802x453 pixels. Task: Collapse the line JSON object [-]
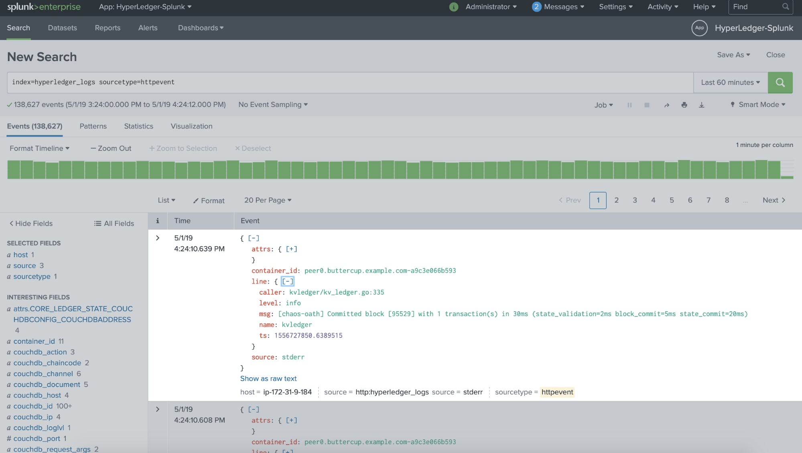[x=288, y=282]
